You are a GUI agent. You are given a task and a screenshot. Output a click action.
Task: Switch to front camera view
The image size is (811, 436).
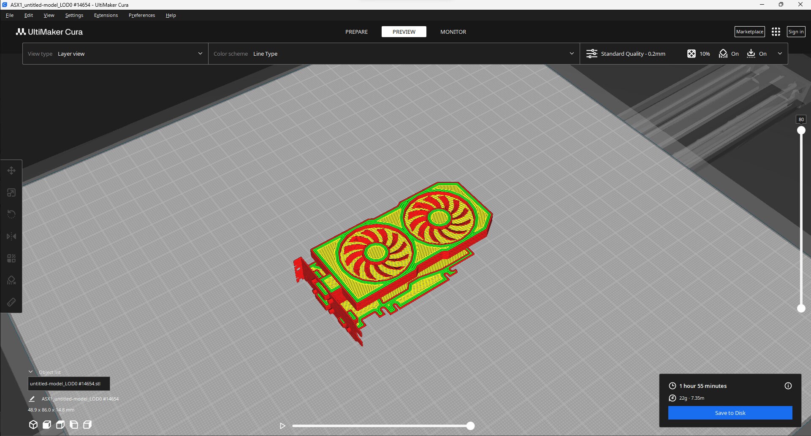point(47,425)
